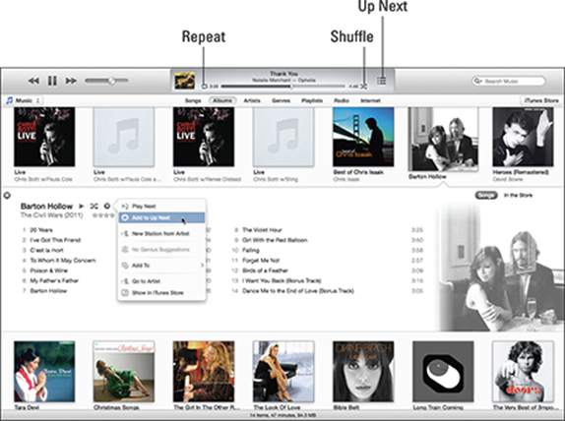Click The Civil Wars (2011) artist text
Image resolution: width=565 pixels, height=421 pixels.
tap(51, 215)
